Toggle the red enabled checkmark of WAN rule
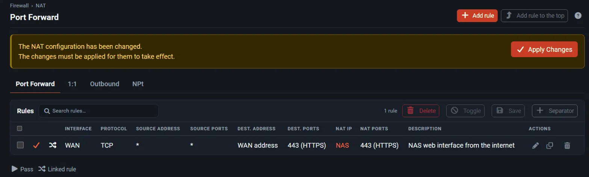The height and width of the screenshot is (177, 589). tap(36, 145)
